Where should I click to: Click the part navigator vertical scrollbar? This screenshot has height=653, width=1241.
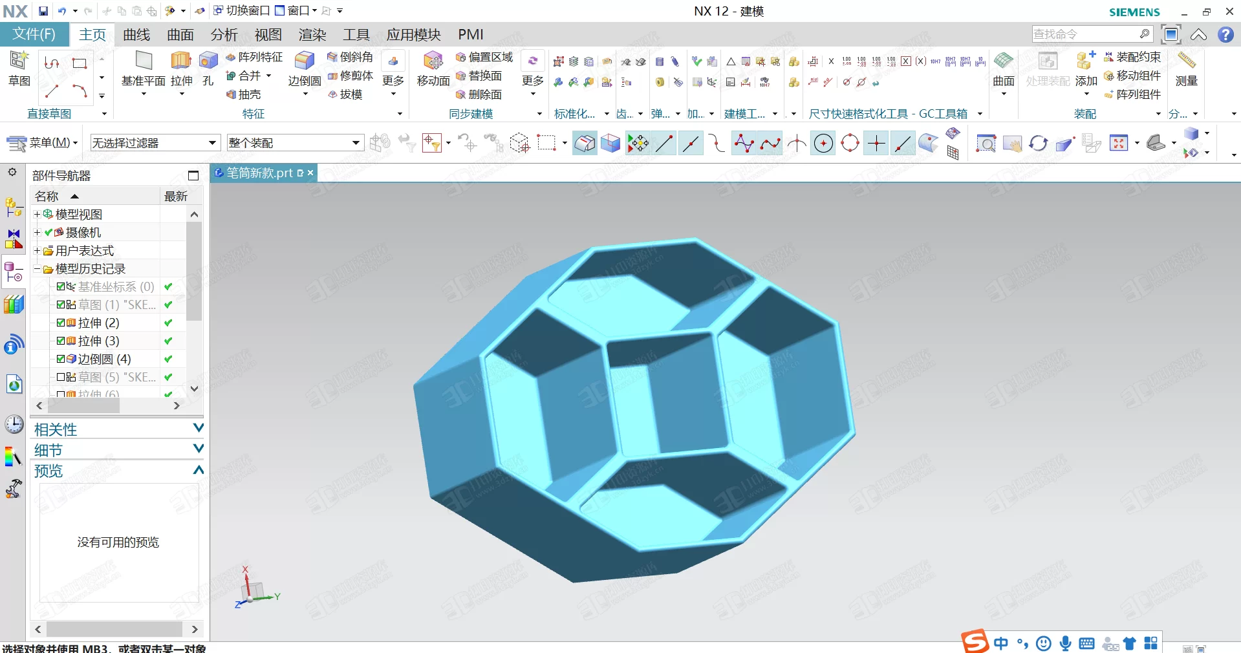point(194,272)
